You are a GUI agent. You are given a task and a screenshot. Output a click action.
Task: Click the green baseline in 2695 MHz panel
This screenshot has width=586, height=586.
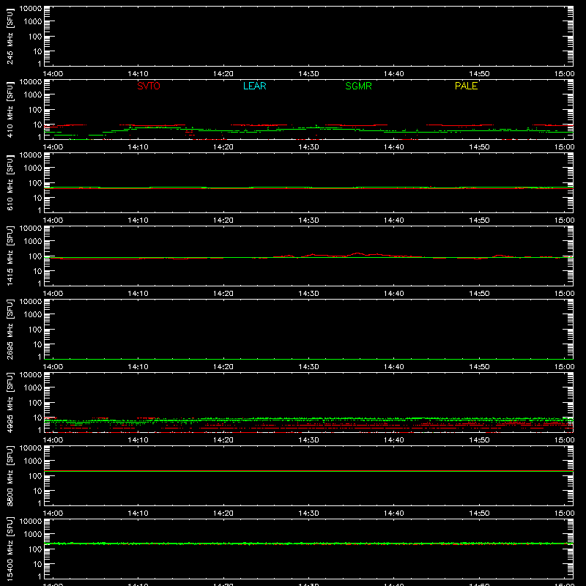pos(308,359)
